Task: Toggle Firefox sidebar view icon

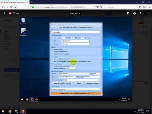Action: pyautogui.click(x=144, y=7)
